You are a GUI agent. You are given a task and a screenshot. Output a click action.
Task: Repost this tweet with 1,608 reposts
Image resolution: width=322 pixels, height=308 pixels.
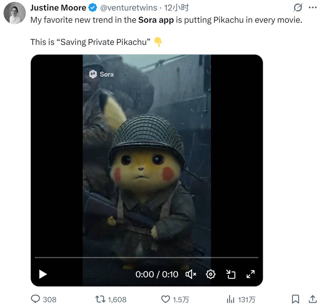point(100,299)
